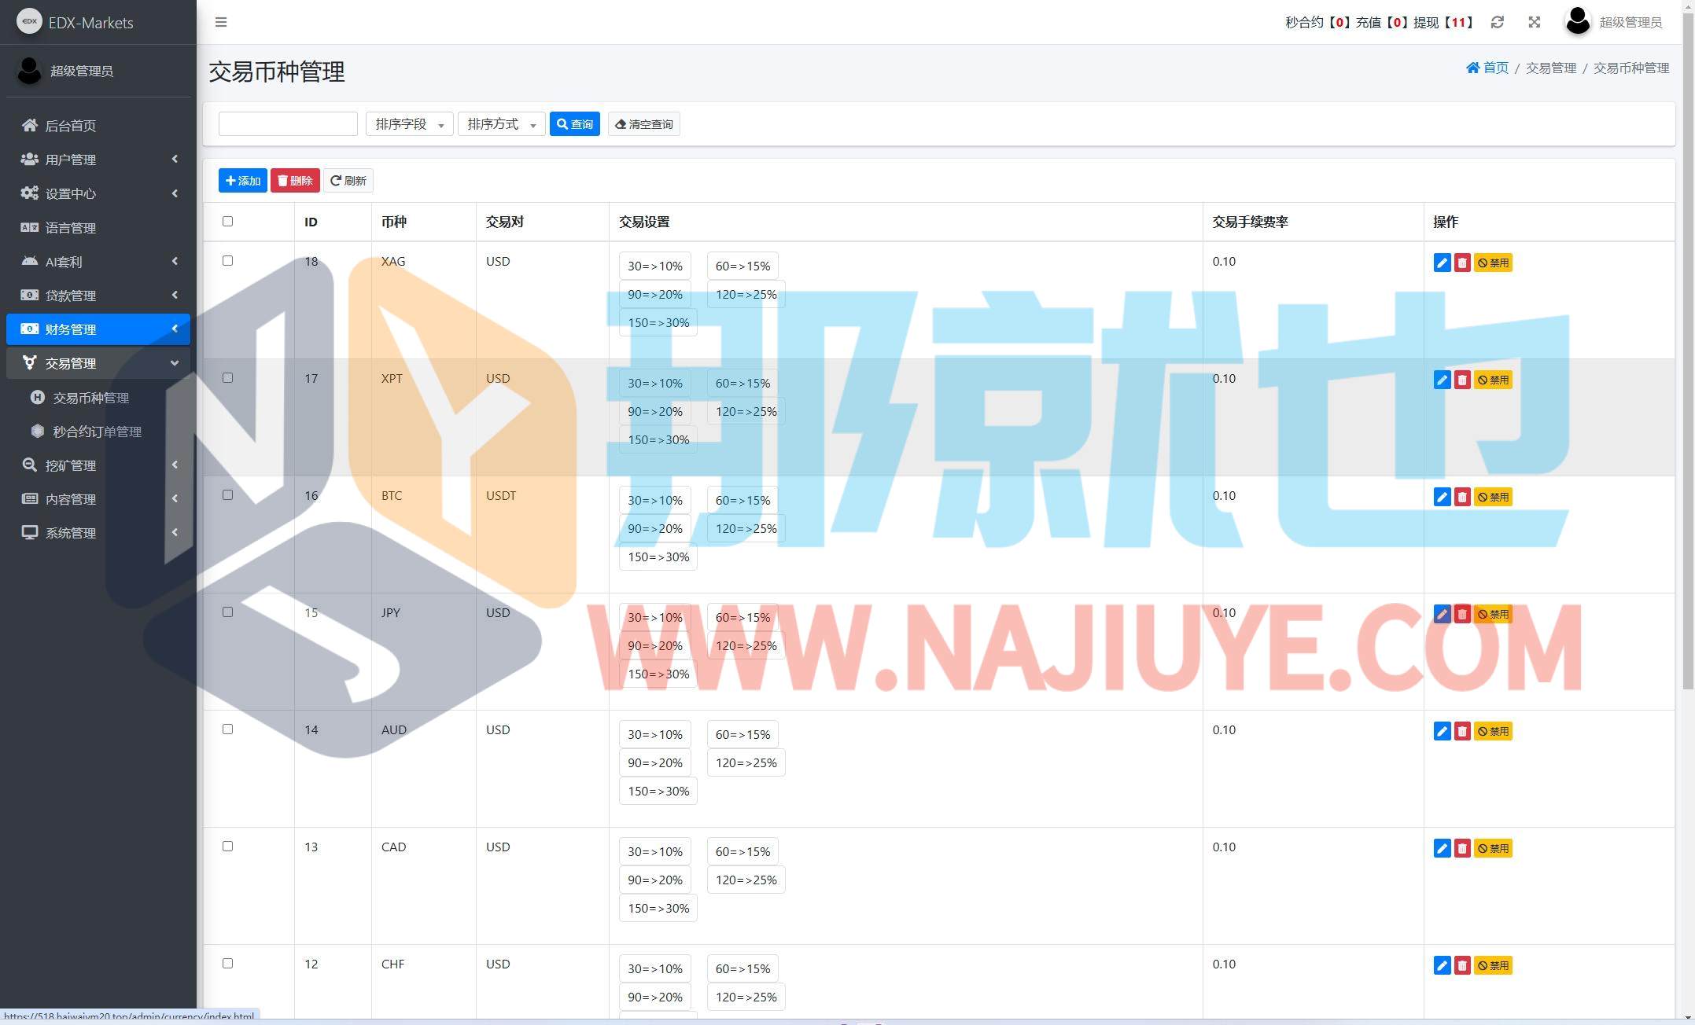Click edit pencil icon for AUD row
The width and height of the screenshot is (1695, 1025).
coord(1441,731)
